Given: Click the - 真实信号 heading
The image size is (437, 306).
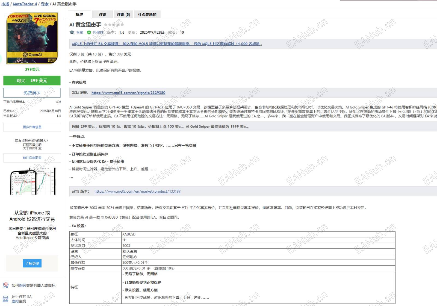Looking at the screenshot, I should coord(78,82).
